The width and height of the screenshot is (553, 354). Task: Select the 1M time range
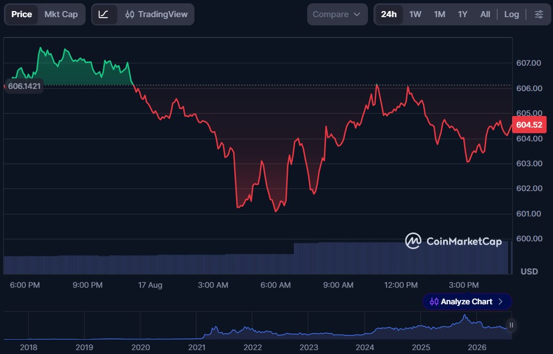[x=439, y=14]
